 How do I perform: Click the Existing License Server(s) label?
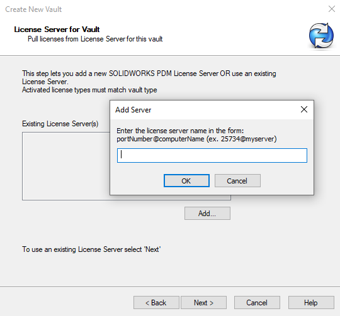point(60,124)
